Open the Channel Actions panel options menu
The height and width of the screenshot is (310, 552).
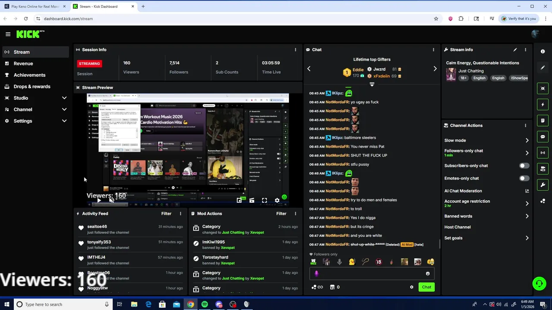pos(525,126)
